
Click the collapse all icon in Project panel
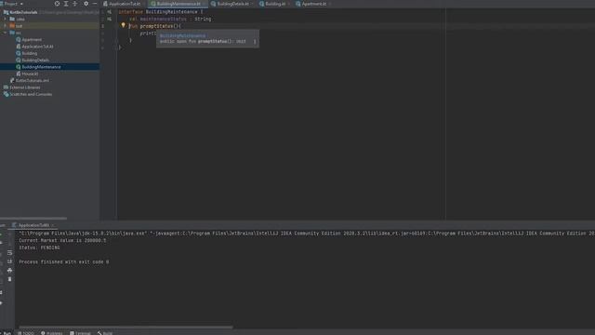coord(74,4)
